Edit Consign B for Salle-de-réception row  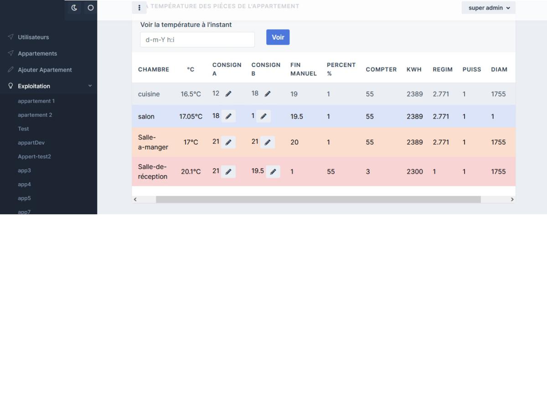273,172
